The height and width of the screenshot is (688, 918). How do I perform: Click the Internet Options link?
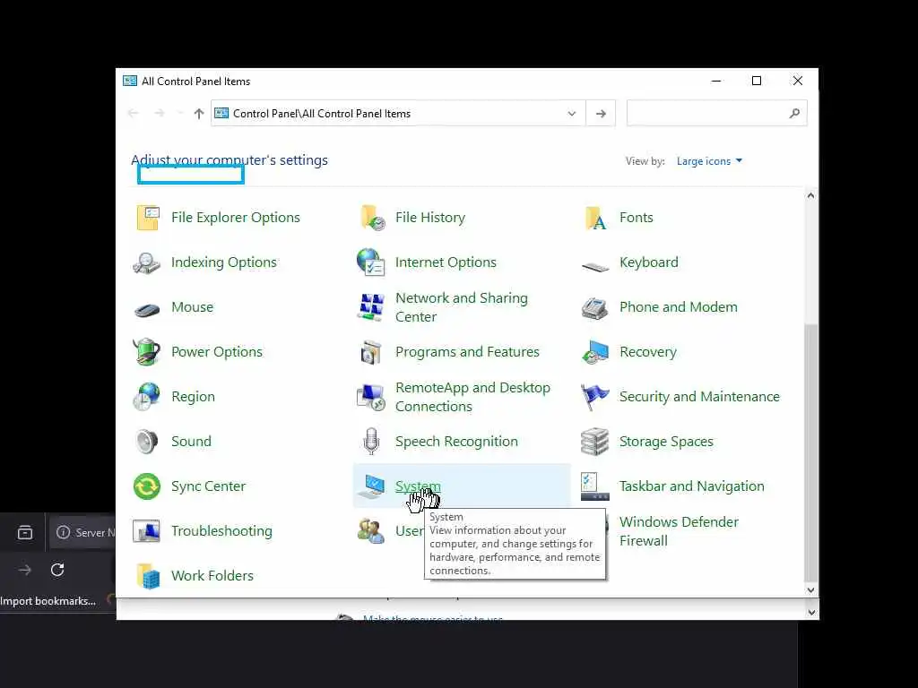[446, 262]
